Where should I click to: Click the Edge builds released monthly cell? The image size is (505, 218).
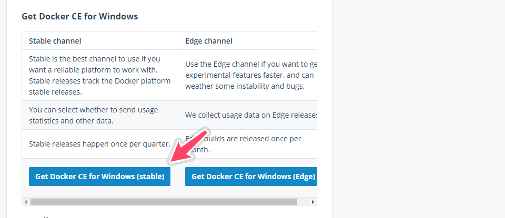(248, 144)
